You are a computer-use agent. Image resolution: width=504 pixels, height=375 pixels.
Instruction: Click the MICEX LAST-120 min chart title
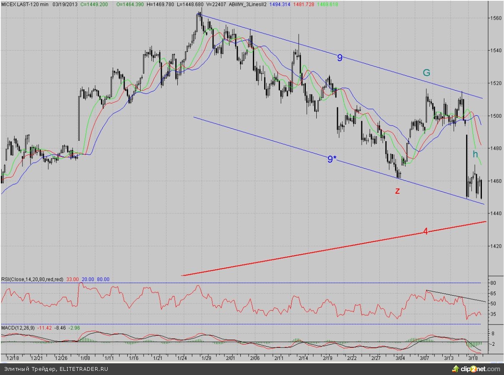pos(25,4)
